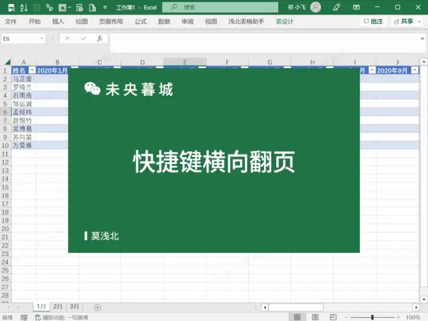This screenshot has width=428, height=321.
Task: Click the 100% zoom level
Action: (413, 317)
